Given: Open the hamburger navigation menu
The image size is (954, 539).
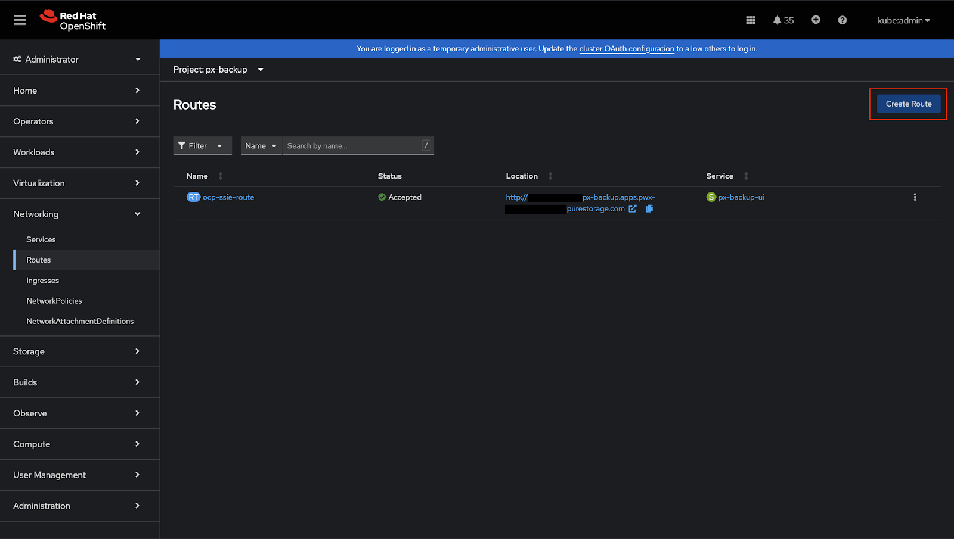Looking at the screenshot, I should click(20, 20).
